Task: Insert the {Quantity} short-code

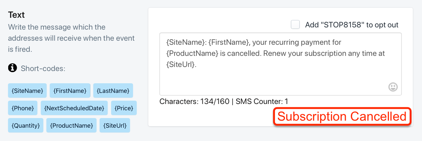Action: [26, 125]
